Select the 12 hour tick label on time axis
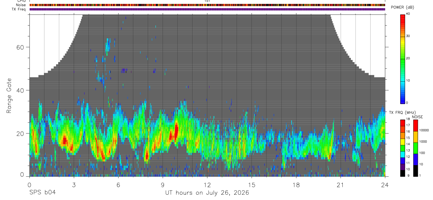 tap(207, 184)
